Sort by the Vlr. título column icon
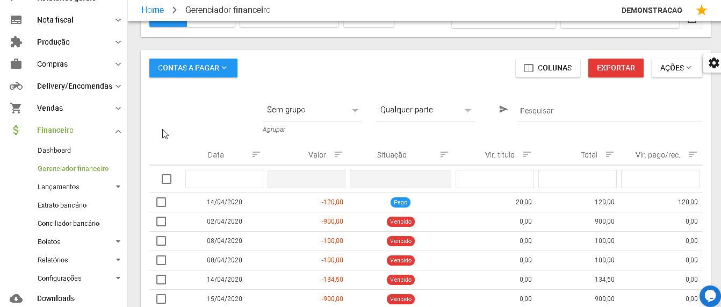Image resolution: width=721 pixels, height=307 pixels. [527, 154]
